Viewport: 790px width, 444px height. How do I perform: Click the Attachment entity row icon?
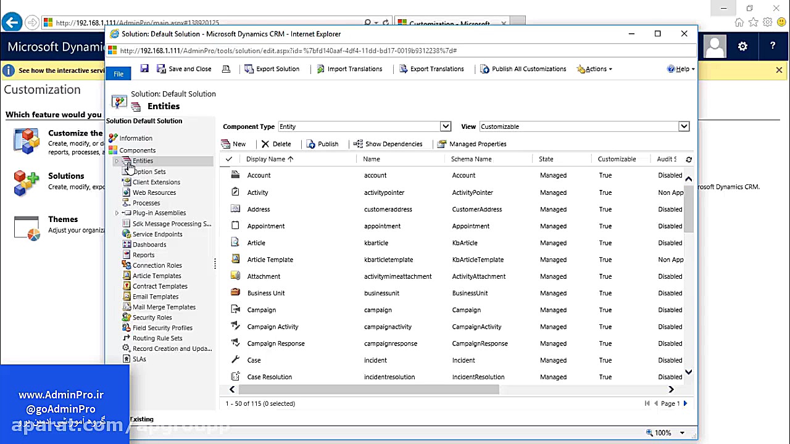[235, 276]
